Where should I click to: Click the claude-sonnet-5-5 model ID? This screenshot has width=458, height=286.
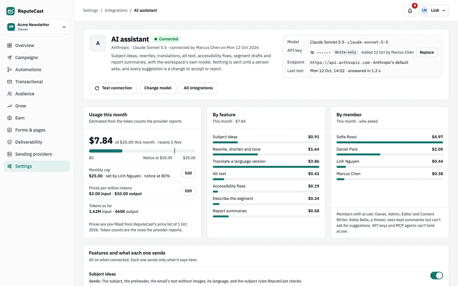point(368,42)
